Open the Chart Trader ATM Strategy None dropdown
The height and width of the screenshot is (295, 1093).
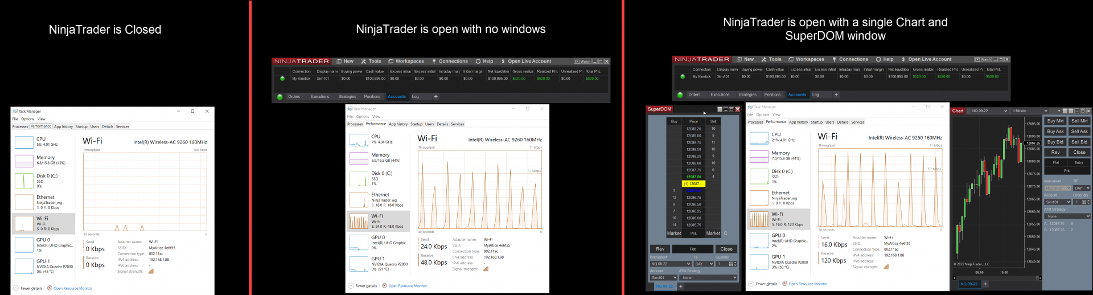click(x=1067, y=216)
